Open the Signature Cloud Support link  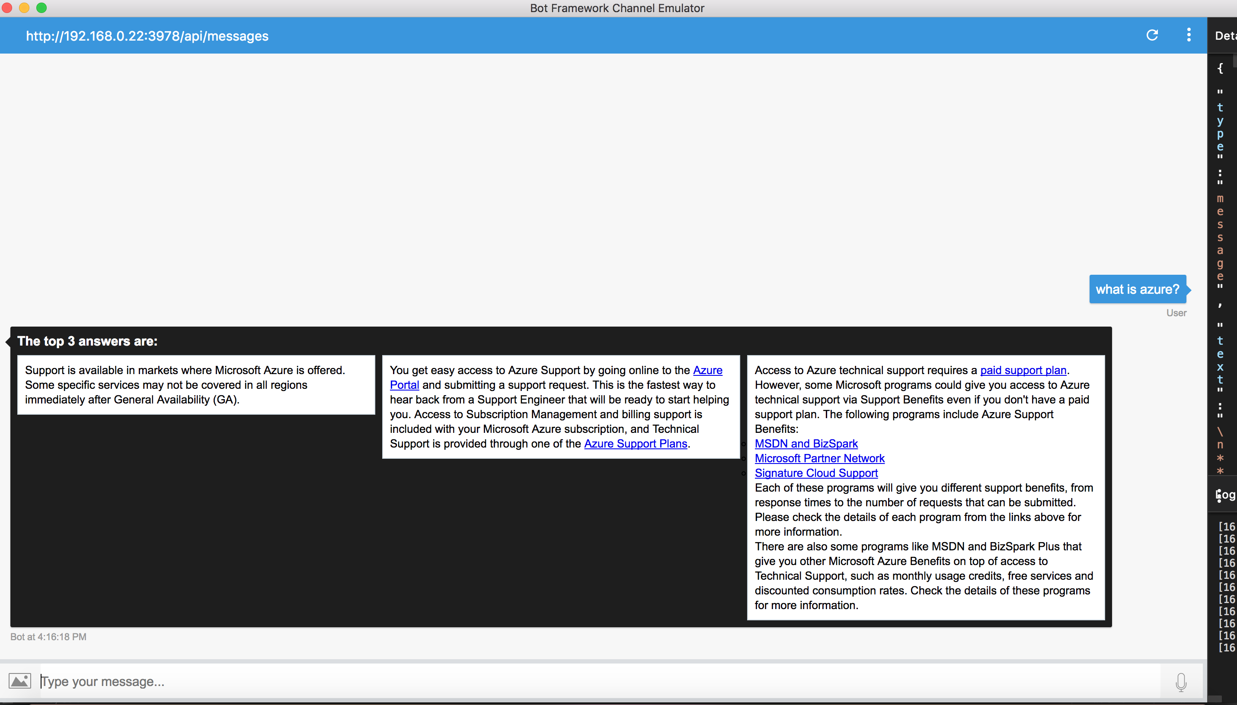coord(816,473)
